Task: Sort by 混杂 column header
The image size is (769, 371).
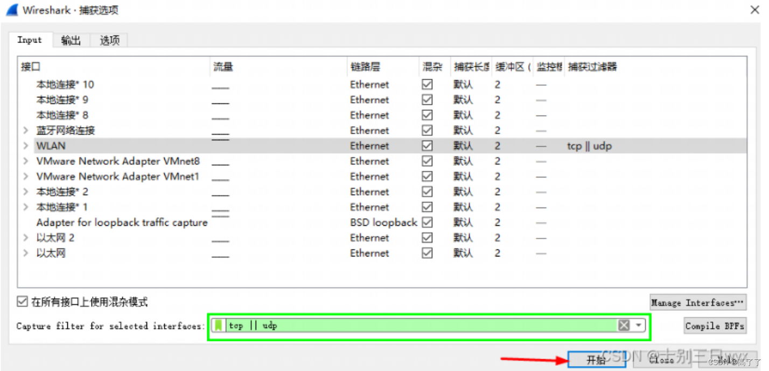Action: point(435,67)
